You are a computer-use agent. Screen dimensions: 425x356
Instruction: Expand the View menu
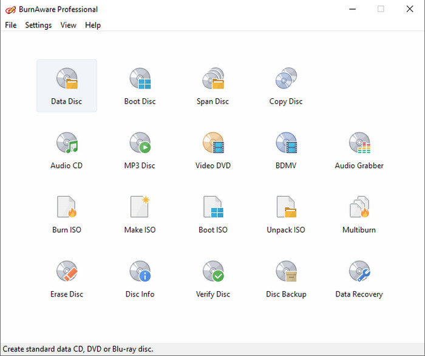point(68,25)
